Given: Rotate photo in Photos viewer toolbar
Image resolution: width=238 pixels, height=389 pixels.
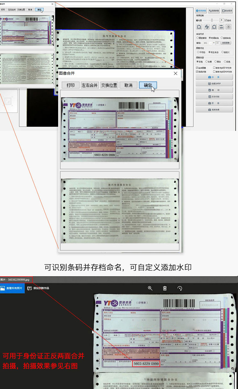Looking at the screenshot, I should pyautogui.click(x=180, y=288).
